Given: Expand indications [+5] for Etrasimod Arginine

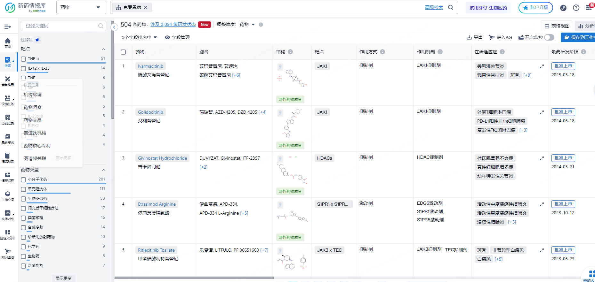Looking at the screenshot, I should click(512, 222).
